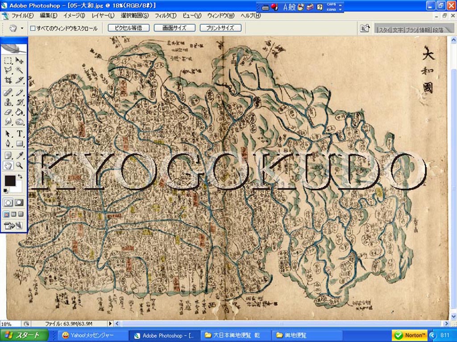Select the Healing Brush tool

tap(8, 93)
